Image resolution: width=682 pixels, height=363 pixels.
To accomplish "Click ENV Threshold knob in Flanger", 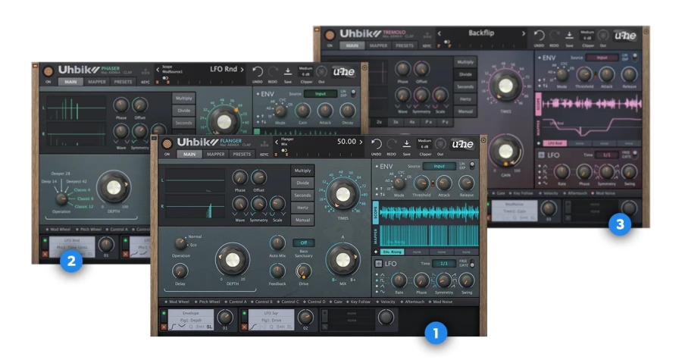I will point(421,183).
